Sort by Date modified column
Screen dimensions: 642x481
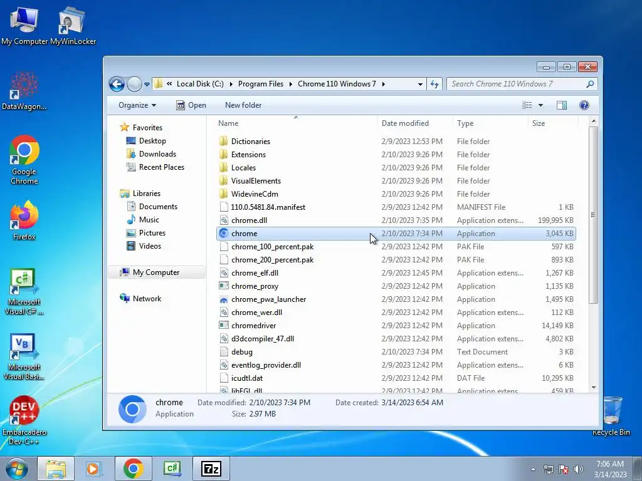415,123
